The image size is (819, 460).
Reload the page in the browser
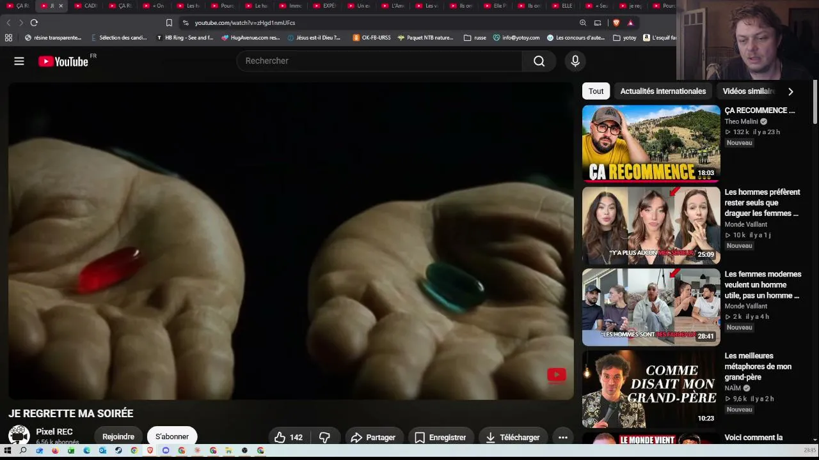pyautogui.click(x=34, y=22)
